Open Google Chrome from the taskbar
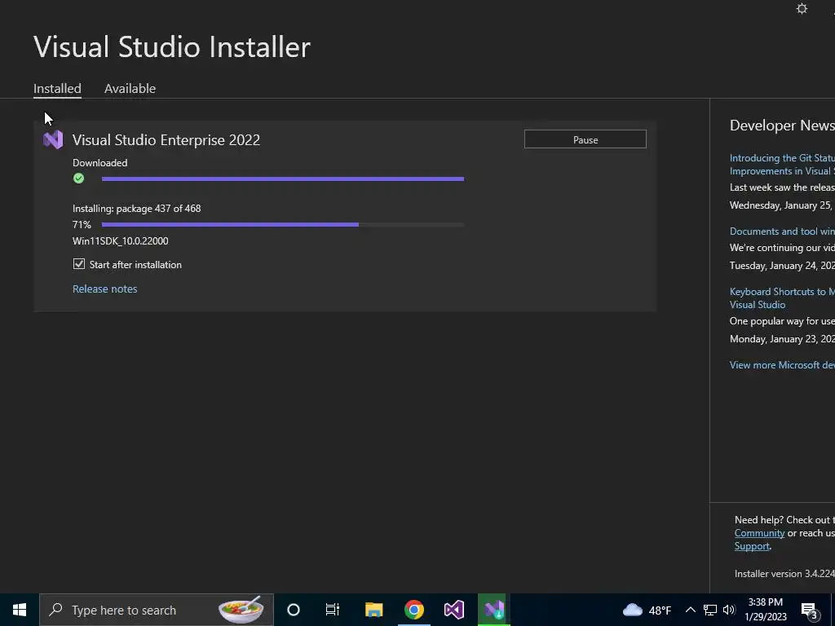Screen dimensions: 835x626 413,610
